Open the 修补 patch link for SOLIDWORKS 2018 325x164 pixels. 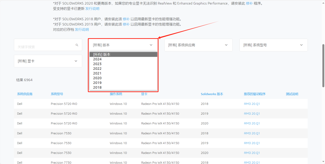126,19
